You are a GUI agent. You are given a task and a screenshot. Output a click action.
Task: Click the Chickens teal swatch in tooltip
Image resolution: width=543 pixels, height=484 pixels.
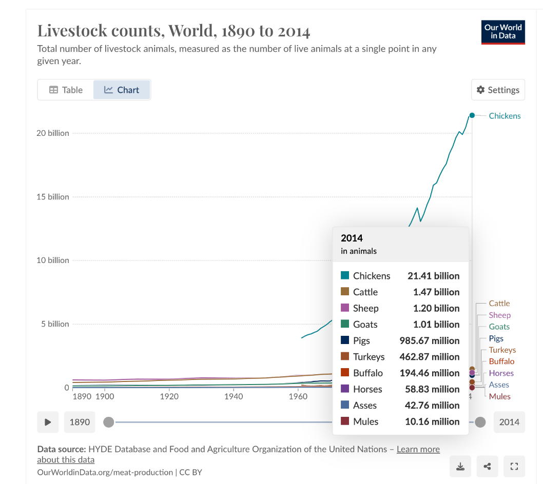click(x=345, y=275)
